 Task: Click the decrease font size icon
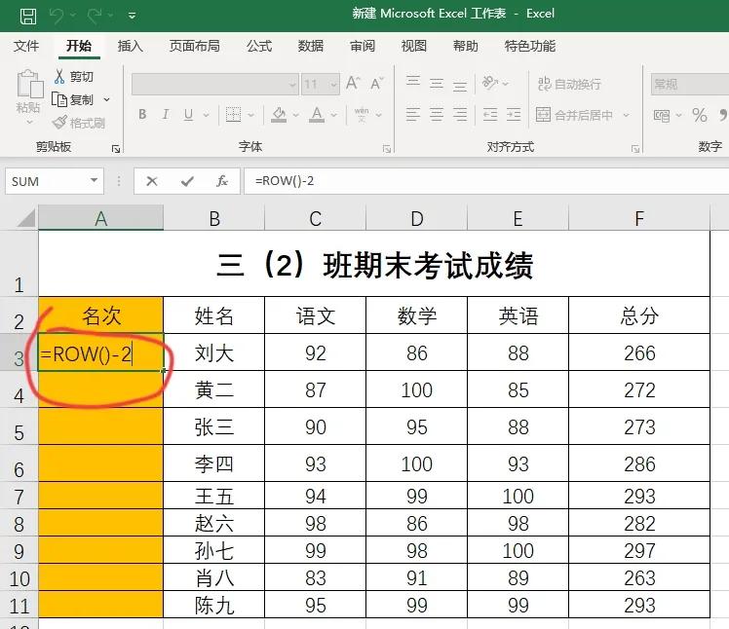coord(377,84)
